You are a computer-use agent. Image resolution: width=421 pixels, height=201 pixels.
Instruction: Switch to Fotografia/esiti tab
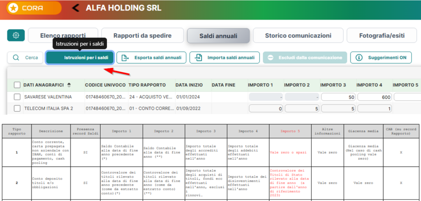[382, 35]
